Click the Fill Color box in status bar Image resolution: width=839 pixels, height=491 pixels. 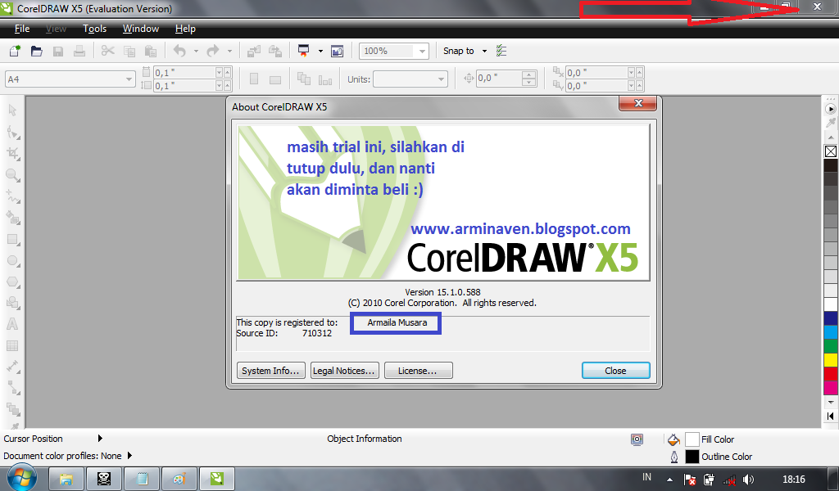[x=692, y=439]
